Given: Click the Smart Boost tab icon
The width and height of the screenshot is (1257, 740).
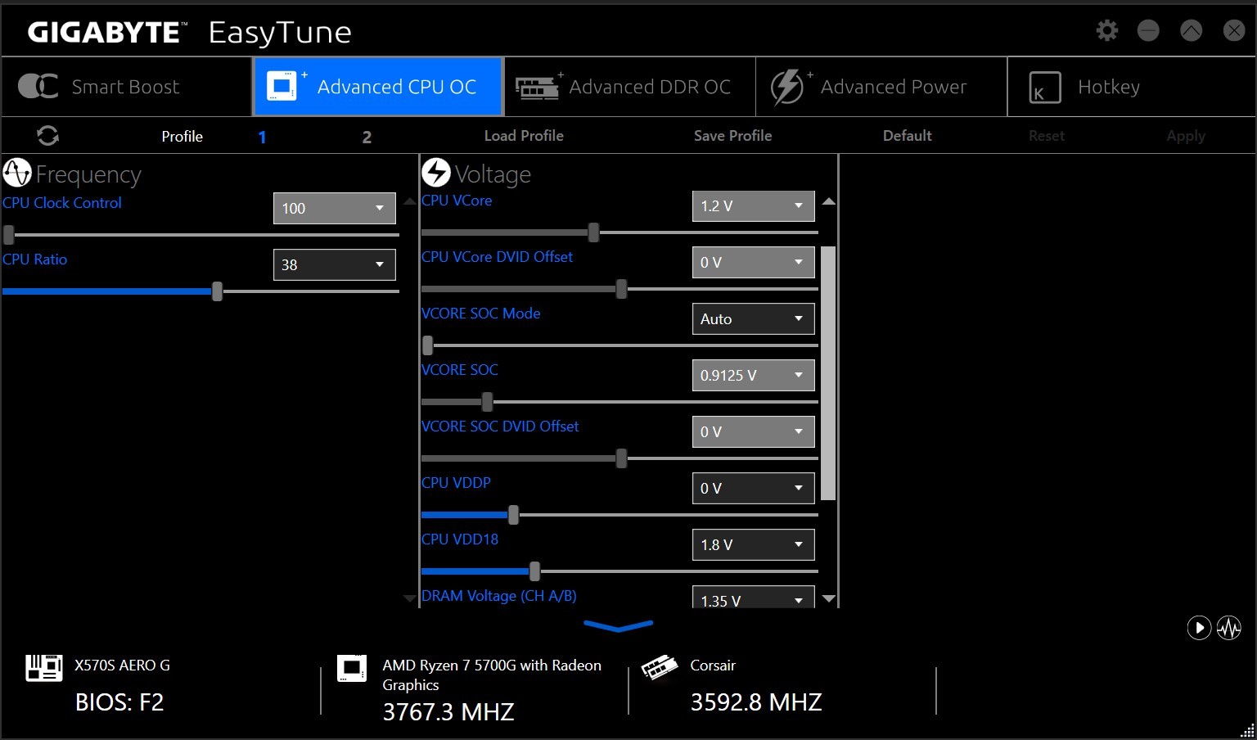Looking at the screenshot, I should tap(38, 86).
